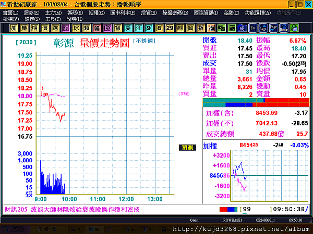313x234 pixels.
Task: Open the 匯市利率(F) menu
Action: coord(123,13)
